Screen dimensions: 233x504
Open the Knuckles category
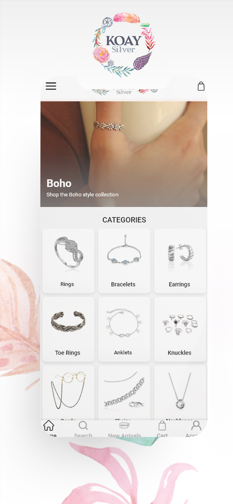tap(180, 329)
